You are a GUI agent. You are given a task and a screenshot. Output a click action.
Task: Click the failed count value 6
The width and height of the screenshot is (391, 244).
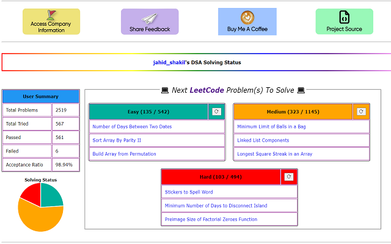click(x=57, y=151)
